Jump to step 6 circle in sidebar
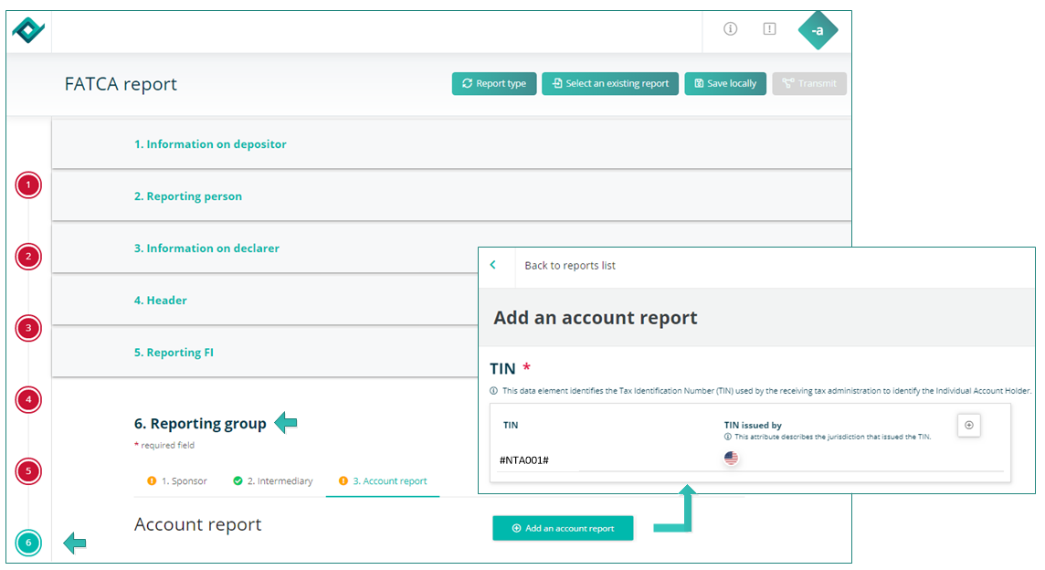 pos(28,544)
